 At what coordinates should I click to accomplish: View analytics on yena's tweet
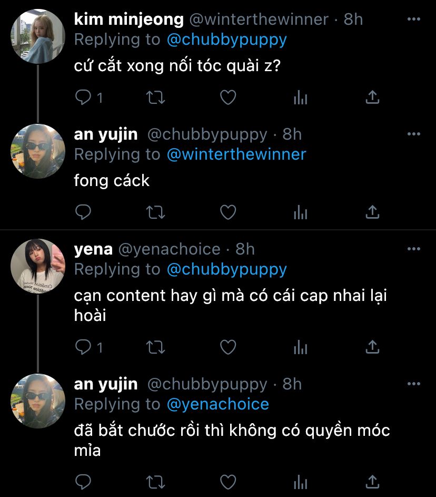pyautogui.click(x=300, y=347)
